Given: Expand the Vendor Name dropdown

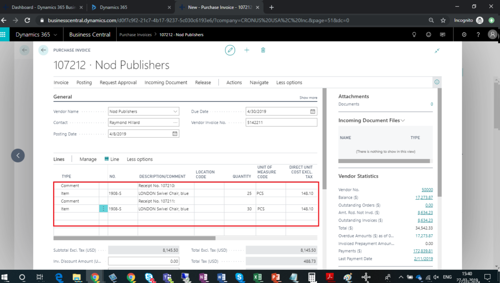Looking at the screenshot, I should (x=175, y=112).
